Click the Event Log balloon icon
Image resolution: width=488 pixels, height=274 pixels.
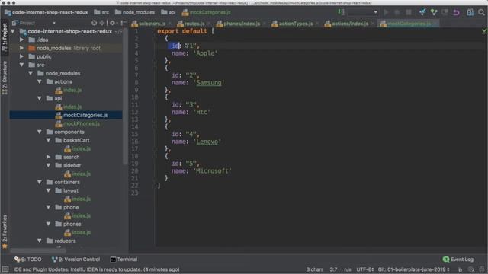click(445, 260)
